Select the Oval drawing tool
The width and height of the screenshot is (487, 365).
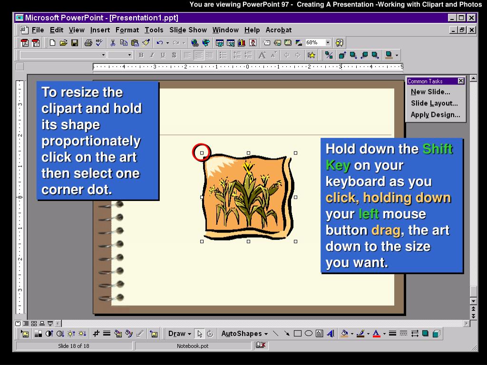[x=308, y=334]
